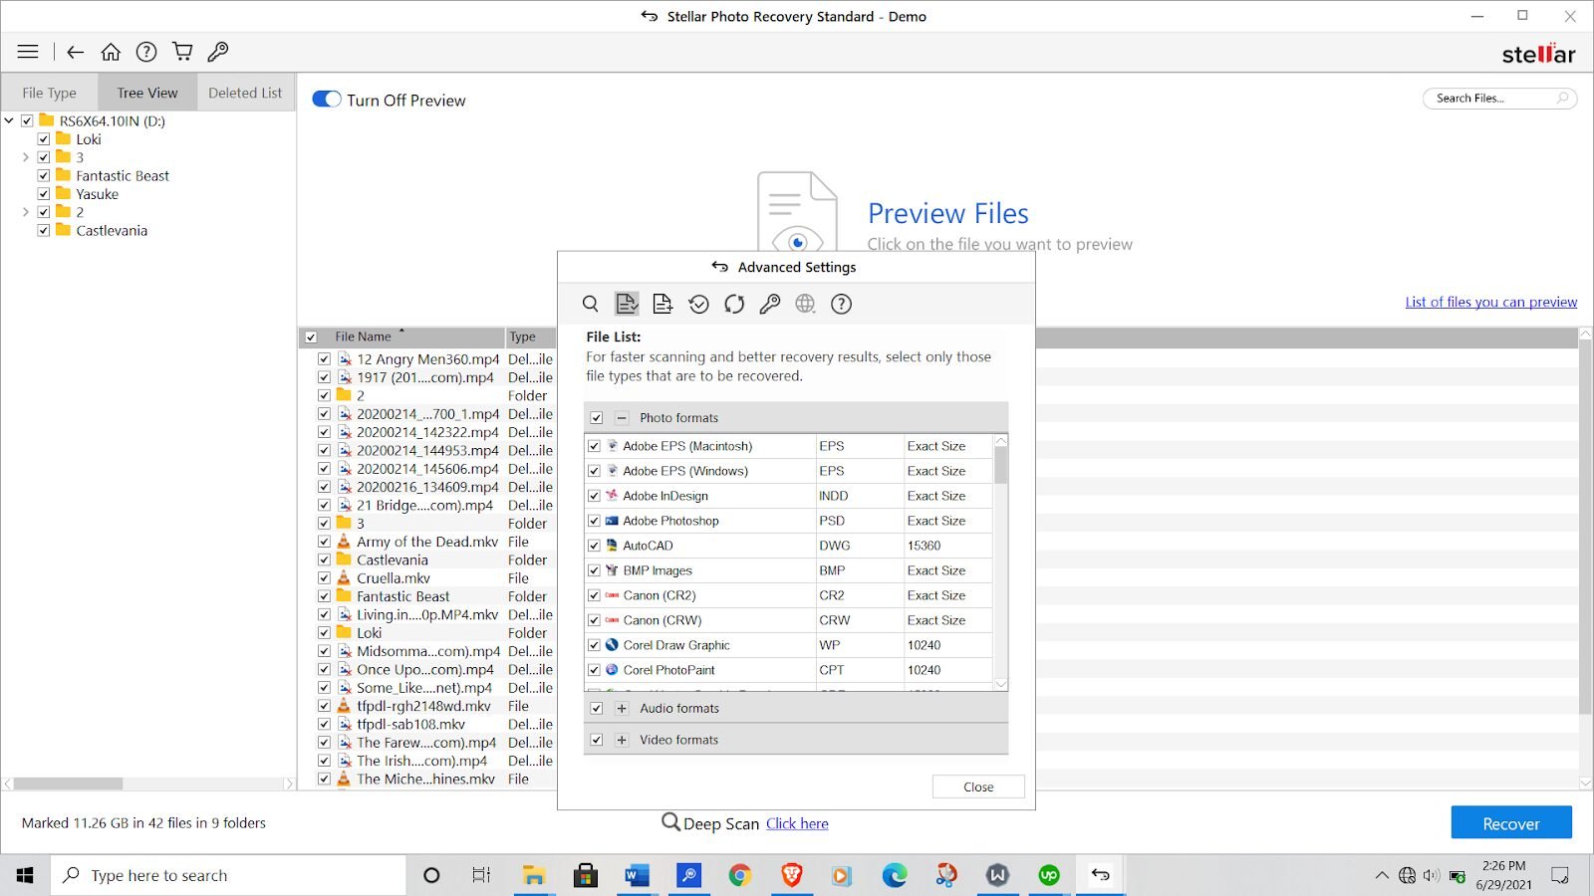This screenshot has height=896, width=1594.
Task: Collapse the Photo formats section
Action: tap(622, 418)
